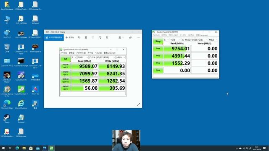Select the control panel desktop icon
The width and height of the screenshot is (269, 151).
[7, 62]
